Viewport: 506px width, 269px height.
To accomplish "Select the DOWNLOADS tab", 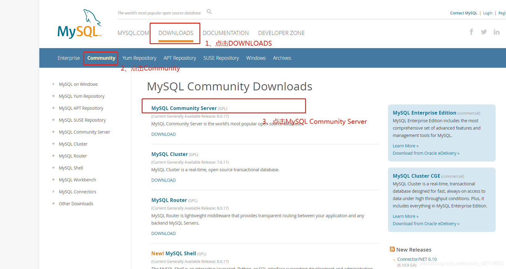I will (x=176, y=33).
